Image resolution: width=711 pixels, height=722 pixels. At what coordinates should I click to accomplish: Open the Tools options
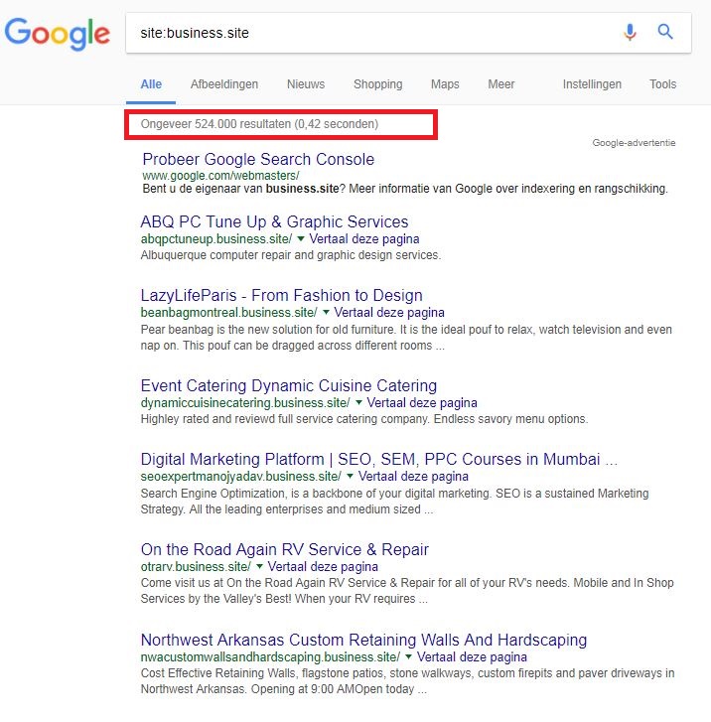tap(662, 84)
